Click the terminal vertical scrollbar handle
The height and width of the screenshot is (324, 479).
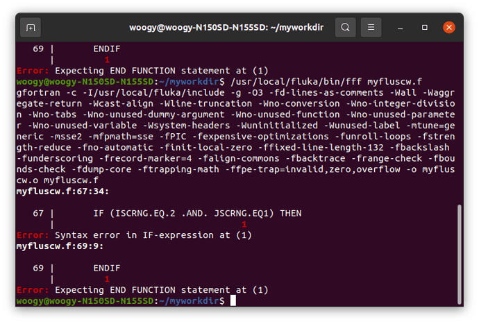click(459, 255)
